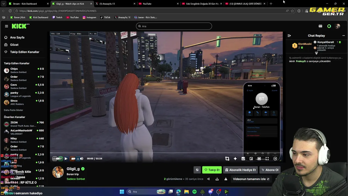Switch to the YouTube browser tab
The height and width of the screenshot is (196, 348).
[159, 4]
